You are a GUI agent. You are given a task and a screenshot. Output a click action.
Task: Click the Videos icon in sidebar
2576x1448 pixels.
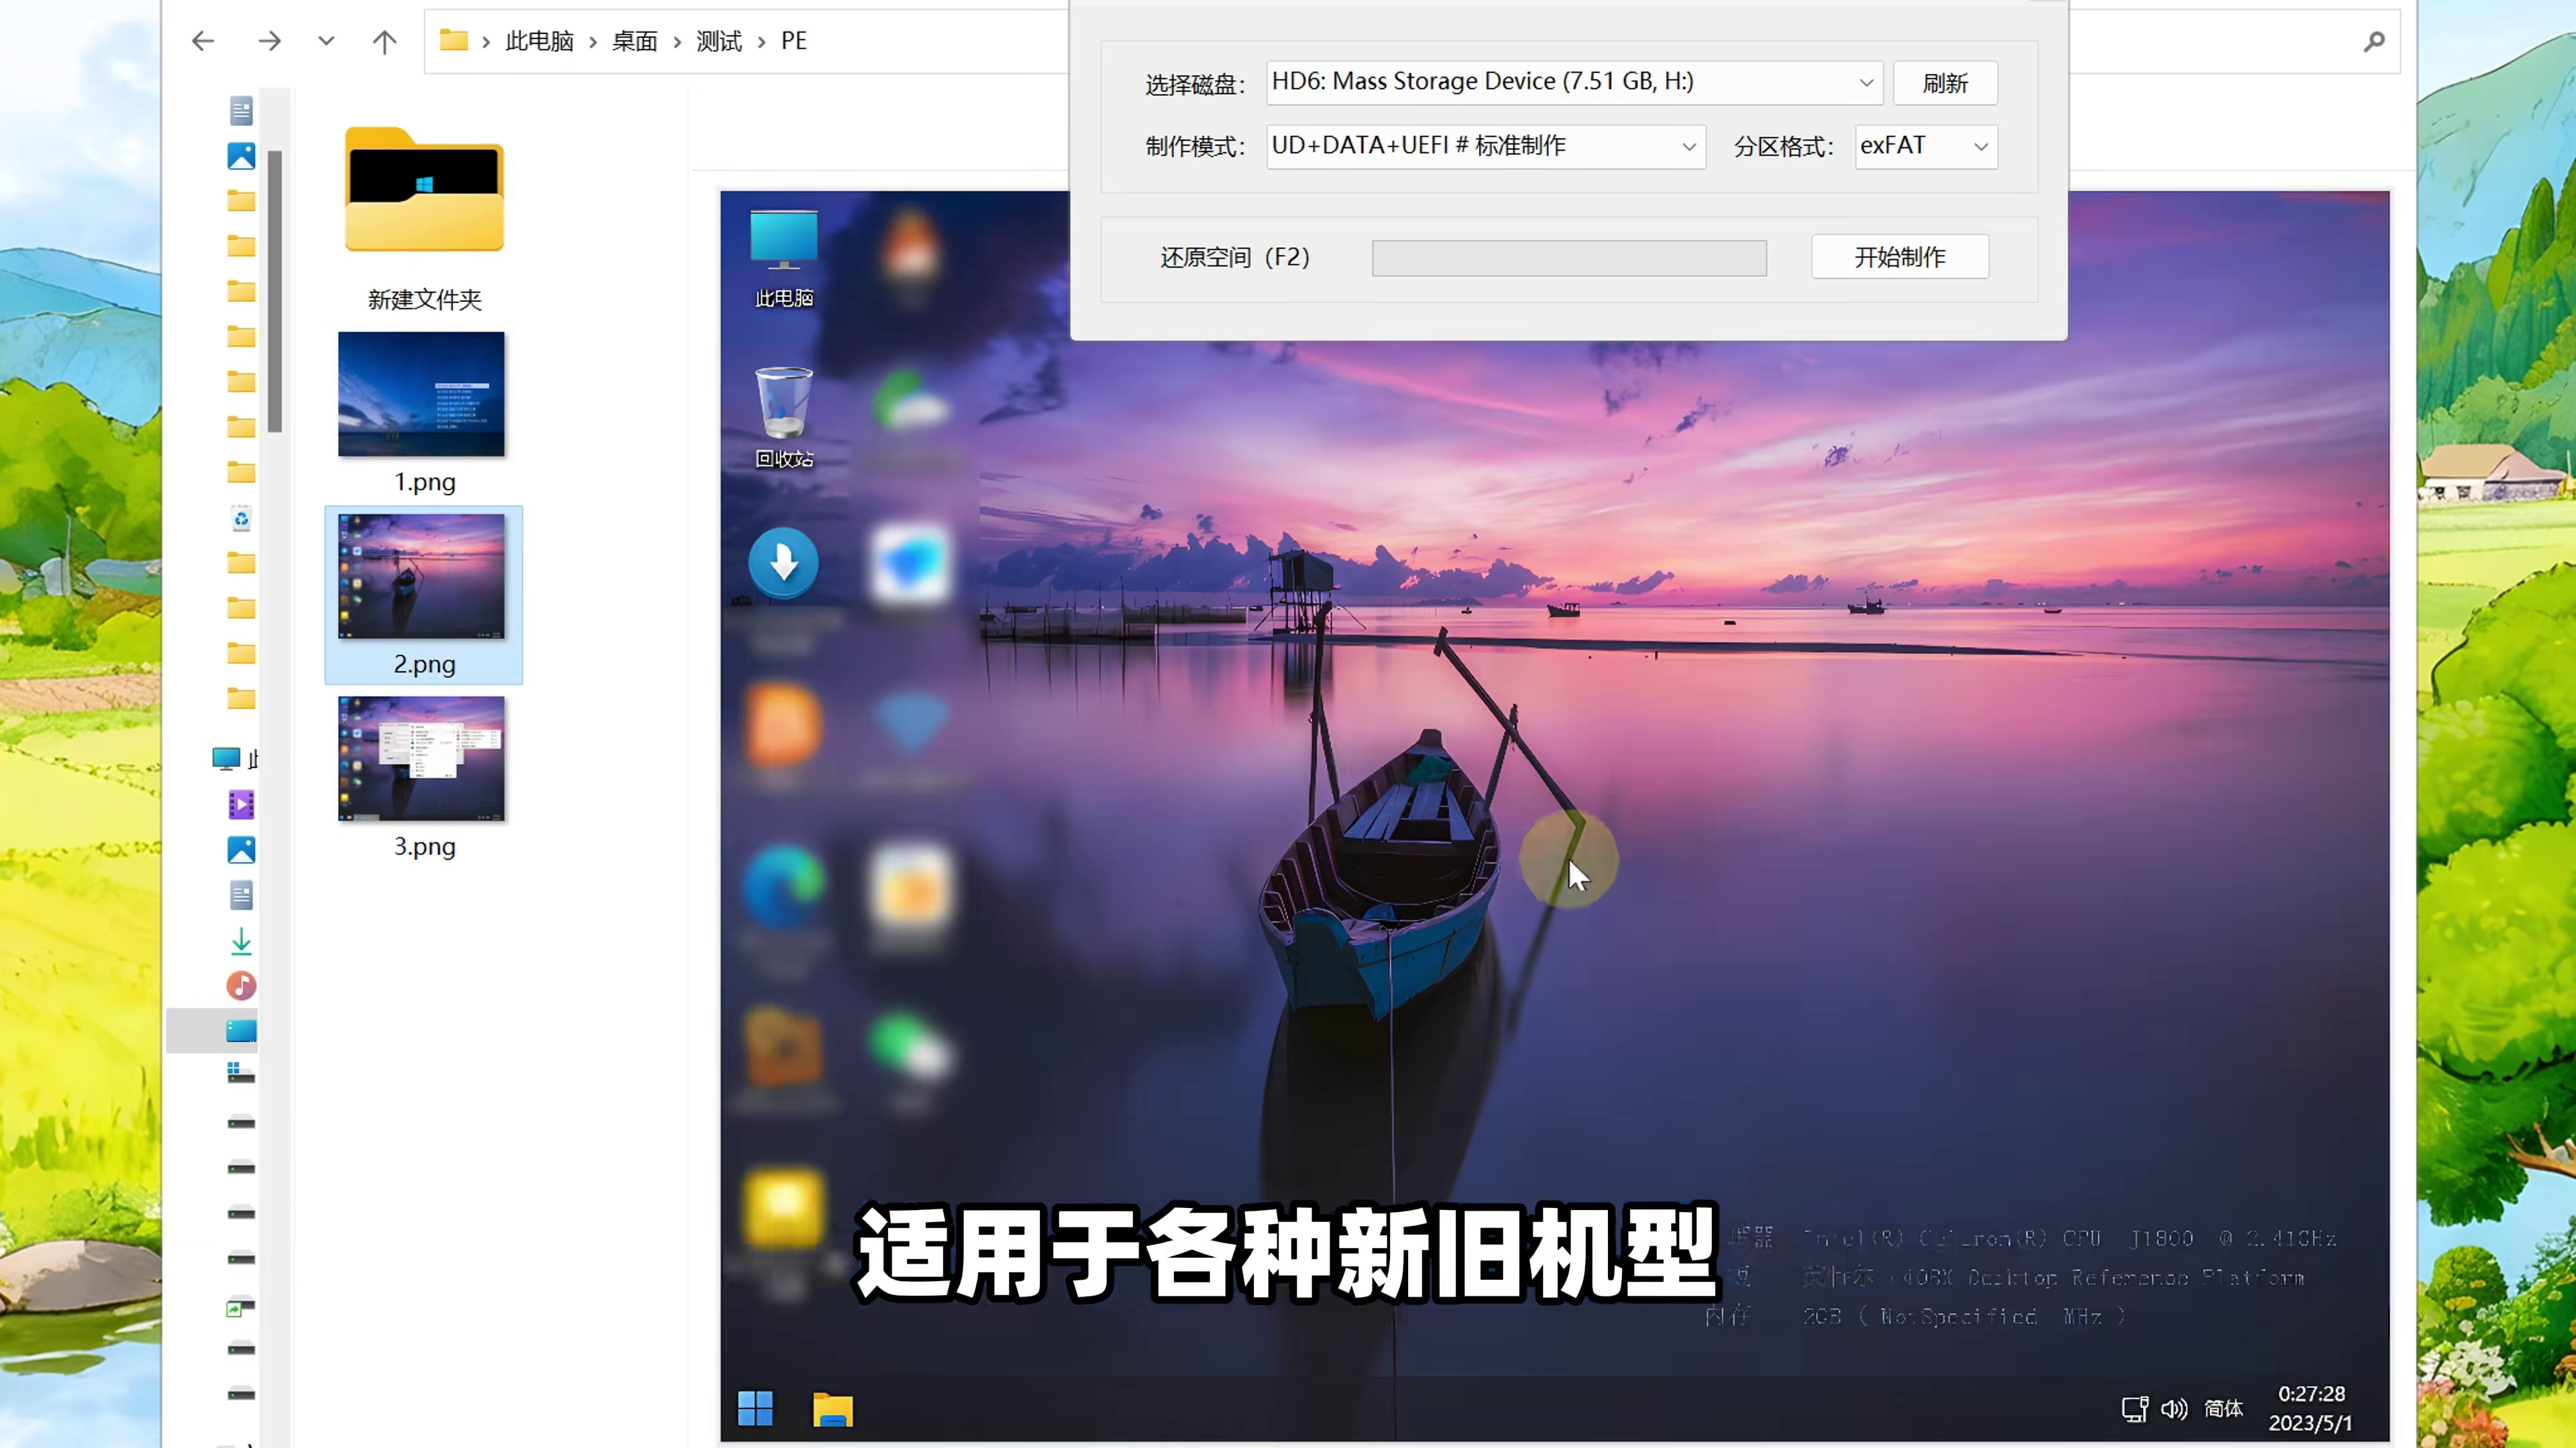tap(241, 804)
